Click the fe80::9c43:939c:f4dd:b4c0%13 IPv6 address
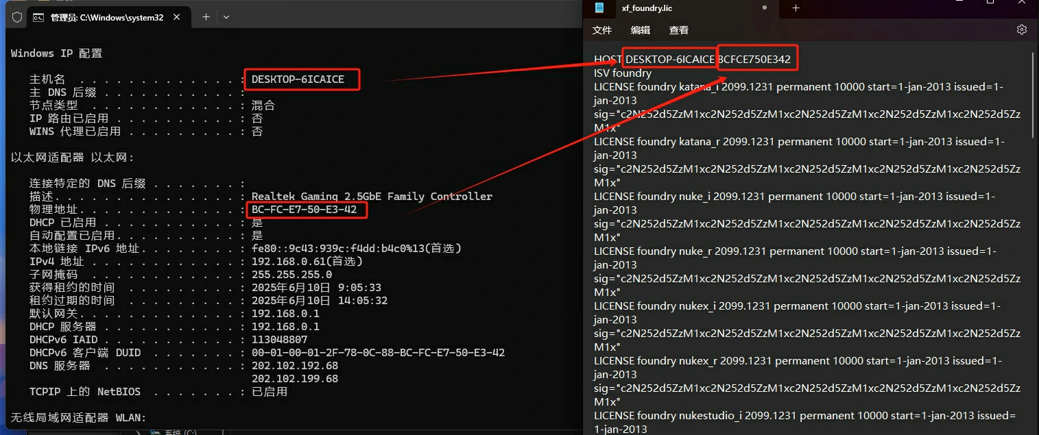Screen dimensions: 1039x435 coord(338,249)
